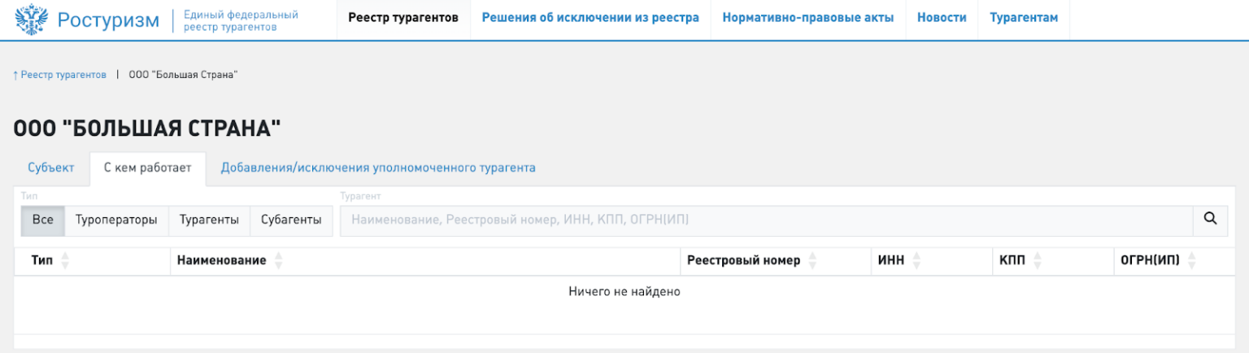Sort by ИНН column arrows icon
The width and height of the screenshot is (1249, 353).
coord(917,261)
